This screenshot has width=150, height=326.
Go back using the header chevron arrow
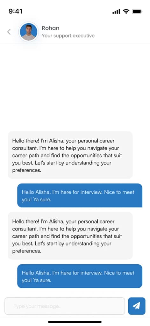(x=9, y=32)
